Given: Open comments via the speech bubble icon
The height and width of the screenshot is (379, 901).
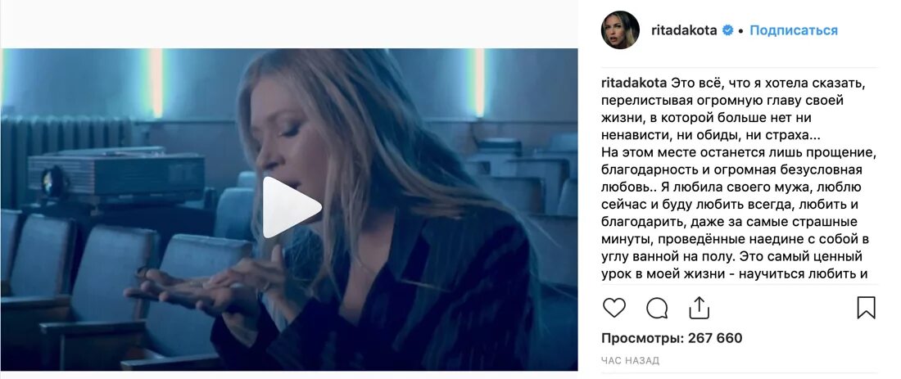Looking at the screenshot, I should [x=657, y=308].
